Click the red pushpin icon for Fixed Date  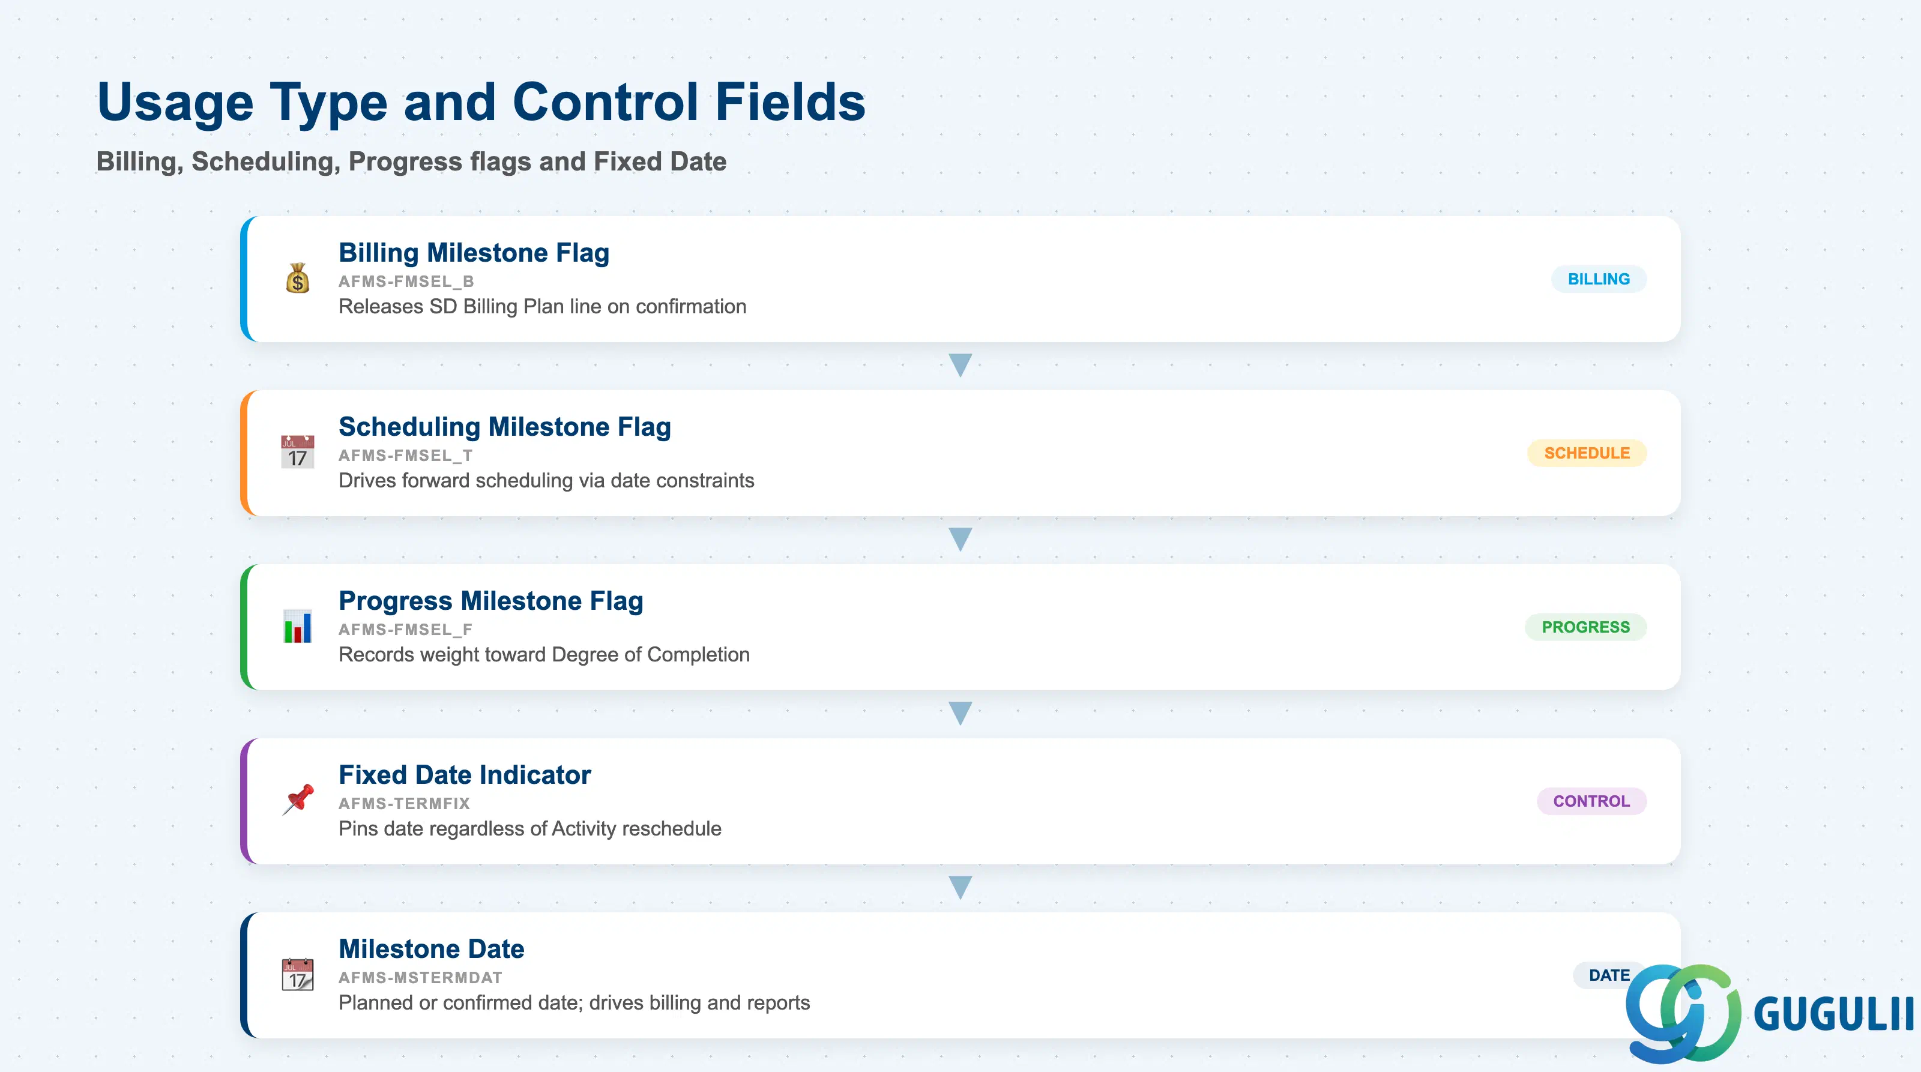298,800
